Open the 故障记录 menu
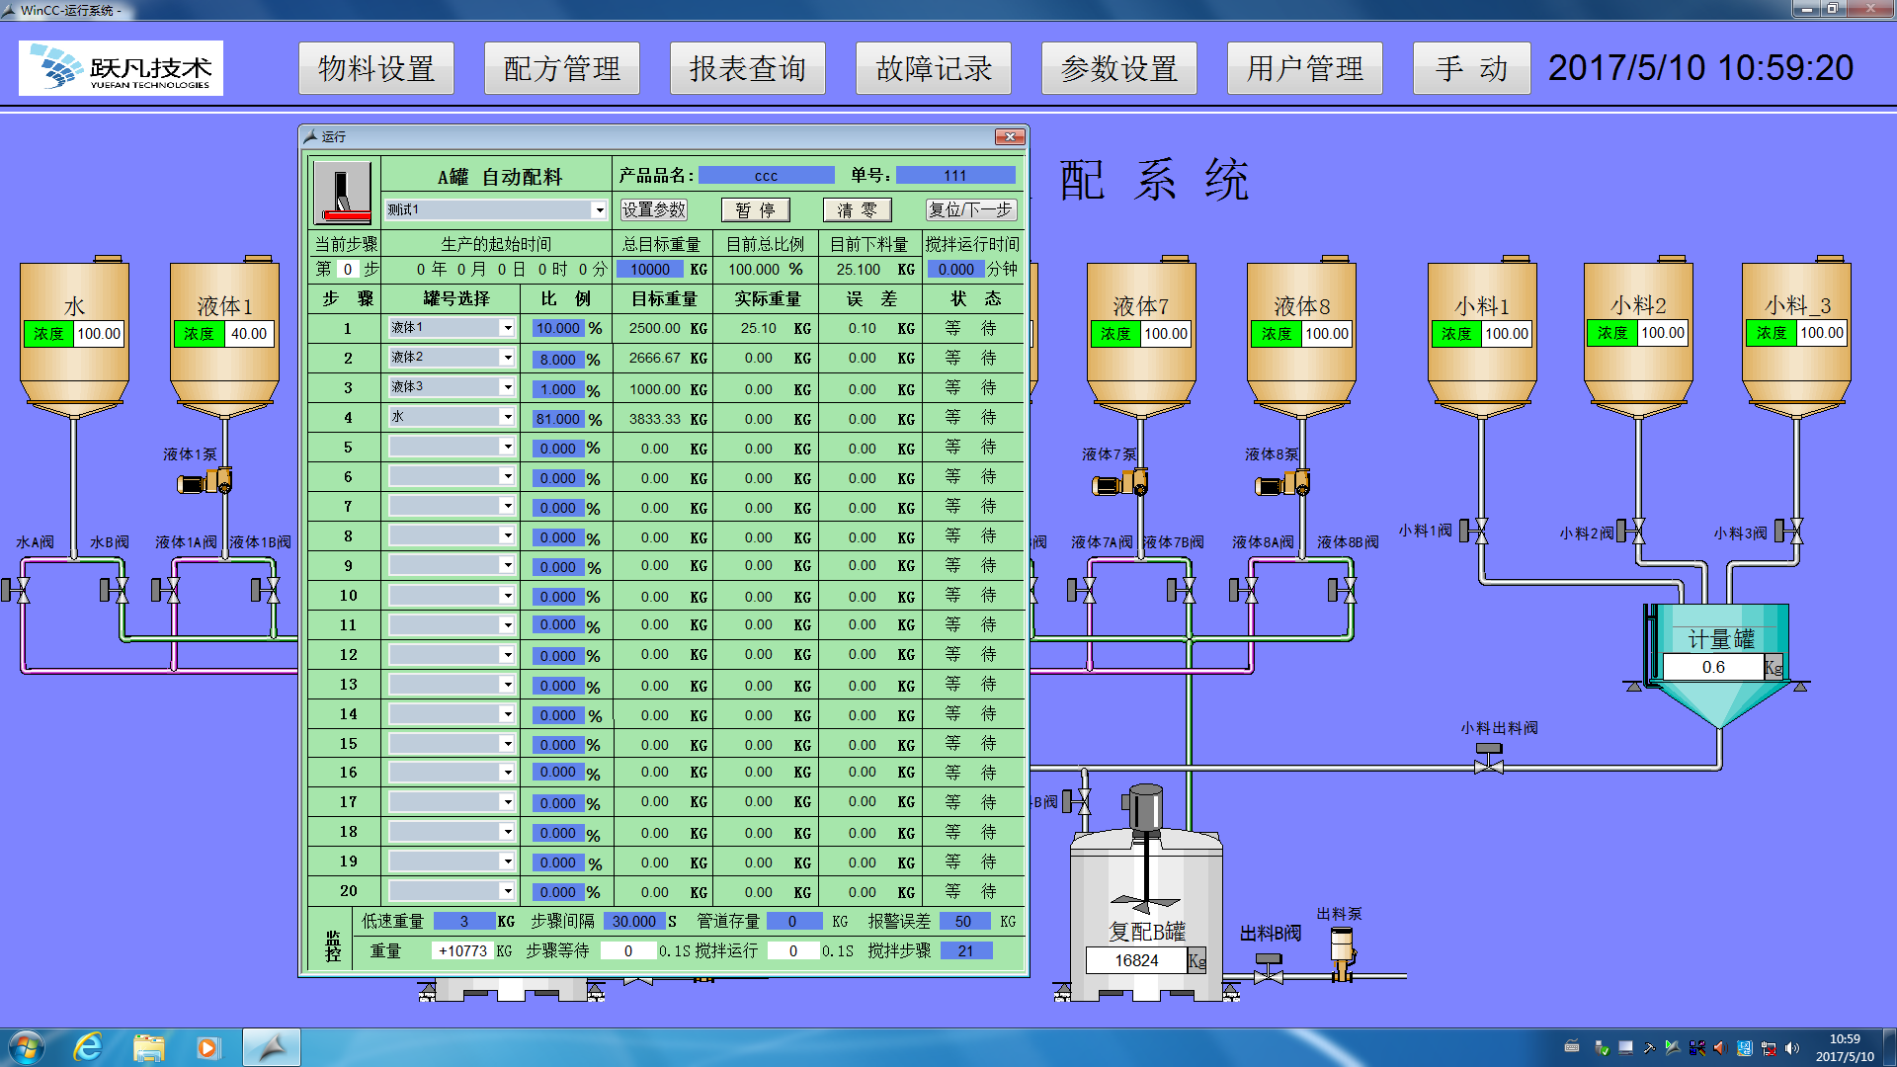This screenshot has width=1897, height=1067. (933, 68)
